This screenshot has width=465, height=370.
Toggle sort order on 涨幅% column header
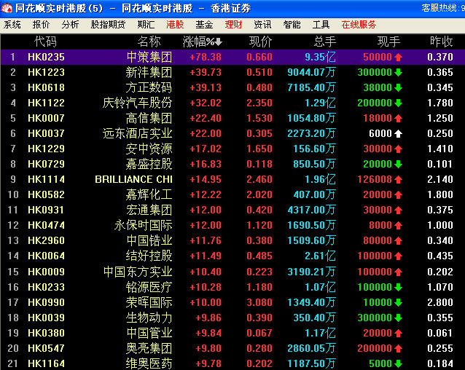tap(202, 42)
